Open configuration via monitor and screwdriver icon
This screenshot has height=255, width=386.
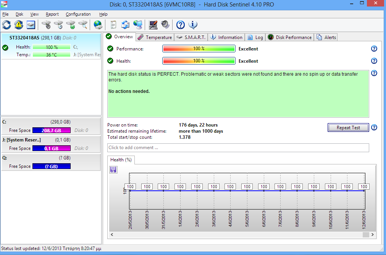(x=153, y=25)
